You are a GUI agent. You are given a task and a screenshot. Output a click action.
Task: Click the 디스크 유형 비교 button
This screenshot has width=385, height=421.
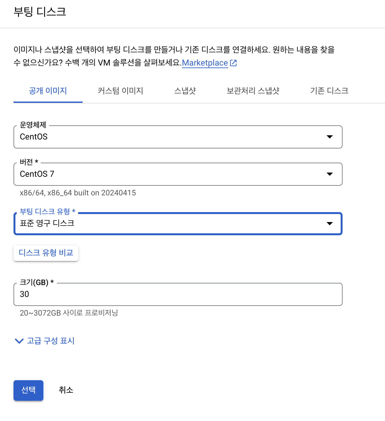click(46, 253)
